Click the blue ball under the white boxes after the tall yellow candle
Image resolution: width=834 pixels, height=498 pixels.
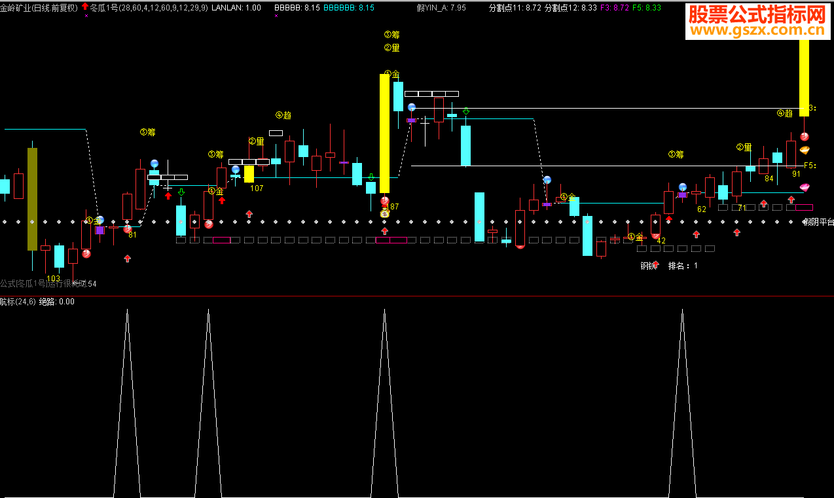coord(412,107)
